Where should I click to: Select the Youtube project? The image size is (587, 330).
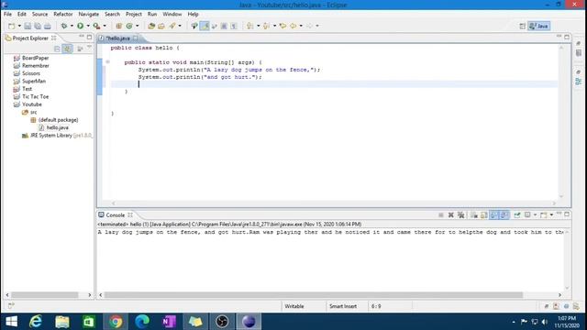pos(32,104)
